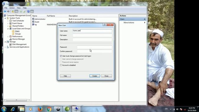This screenshot has width=199, height=112.
Task: Focus the Confirm password input field
Action: coord(95,51)
